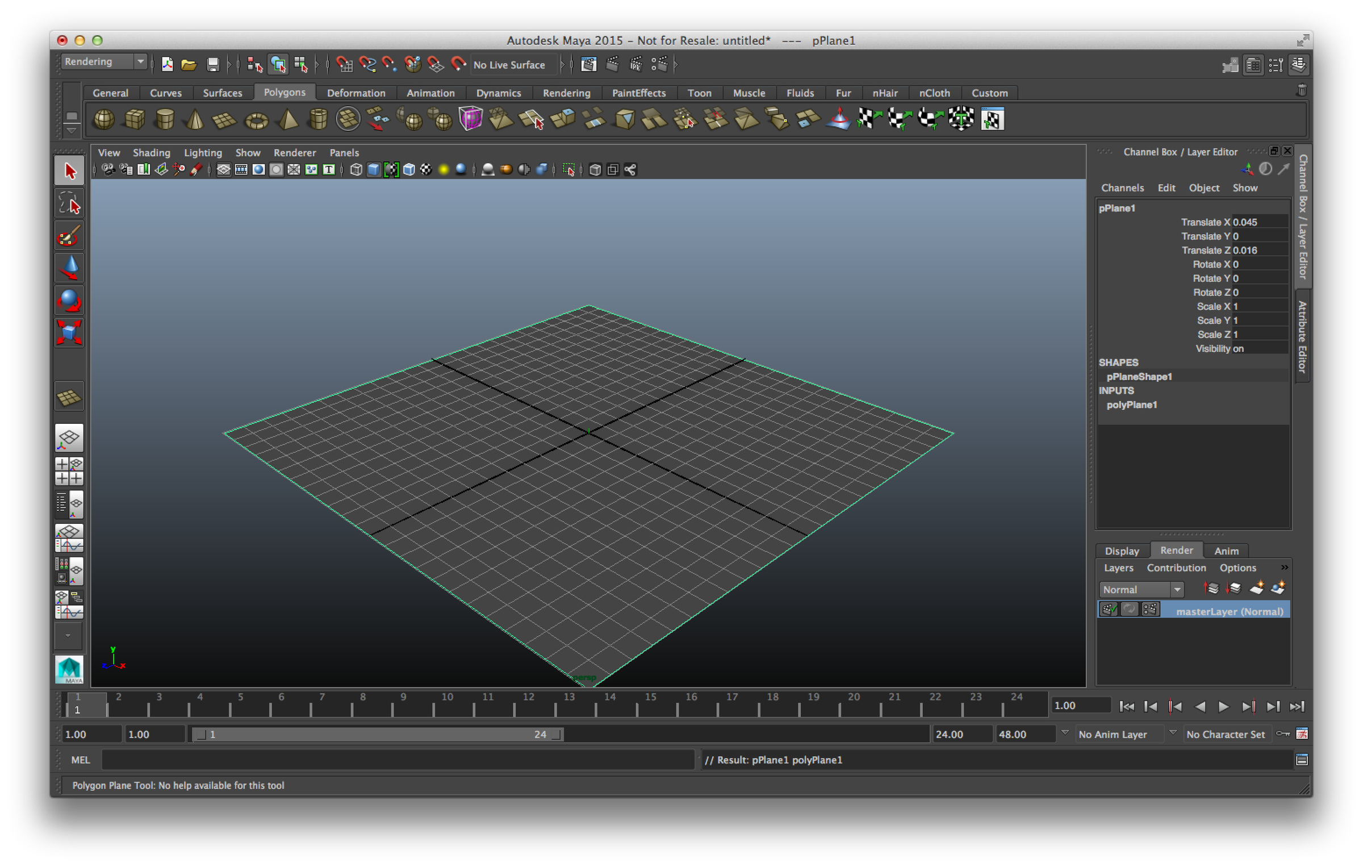Select the Polygon Cube tool on the shelf

tap(135, 119)
